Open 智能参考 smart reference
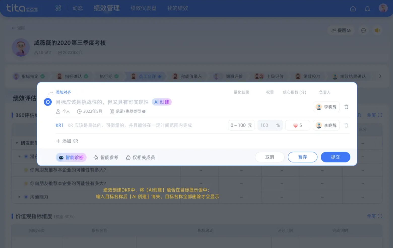393x248 pixels. pos(106,157)
